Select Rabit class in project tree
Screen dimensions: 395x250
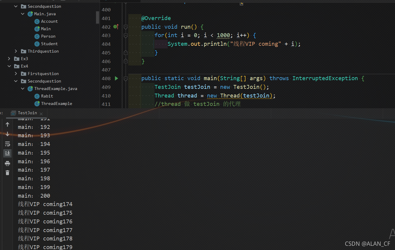pyautogui.click(x=47, y=96)
